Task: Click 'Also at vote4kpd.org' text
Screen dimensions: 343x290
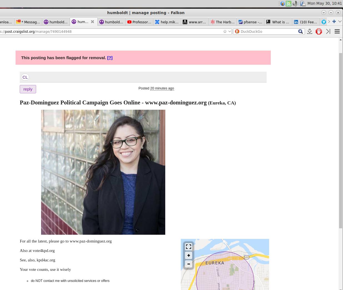Action: click(x=37, y=251)
